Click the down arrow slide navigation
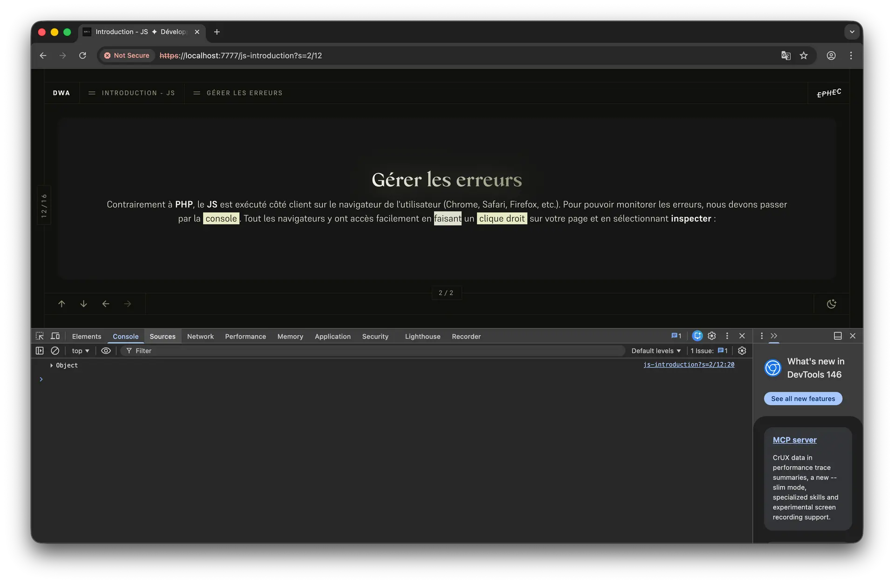This screenshot has height=584, width=894. [84, 304]
